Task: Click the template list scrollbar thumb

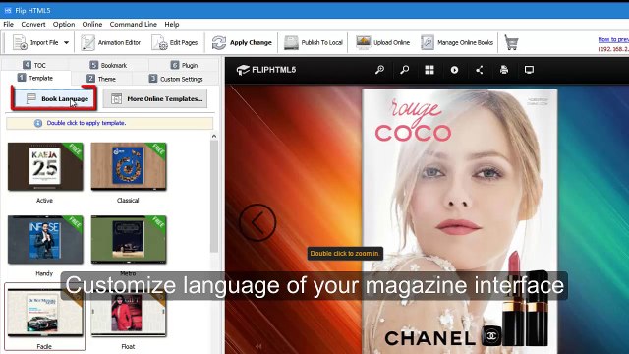Action: [214, 197]
